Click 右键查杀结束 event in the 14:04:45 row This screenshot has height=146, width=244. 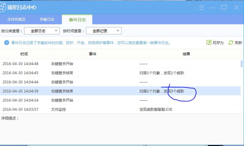pyautogui.click(x=62, y=73)
